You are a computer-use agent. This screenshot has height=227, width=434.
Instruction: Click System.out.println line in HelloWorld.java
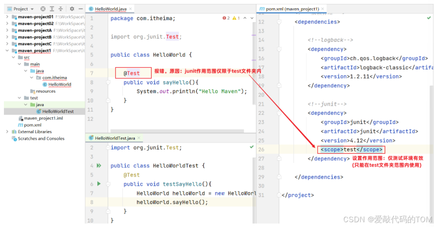[191, 91]
